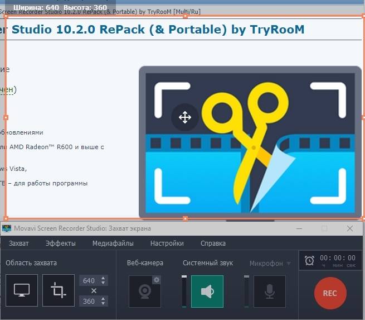Click the width field showing 640

(x=89, y=280)
